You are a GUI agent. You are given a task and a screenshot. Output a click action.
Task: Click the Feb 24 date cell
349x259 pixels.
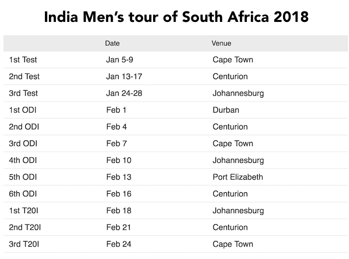119,244
